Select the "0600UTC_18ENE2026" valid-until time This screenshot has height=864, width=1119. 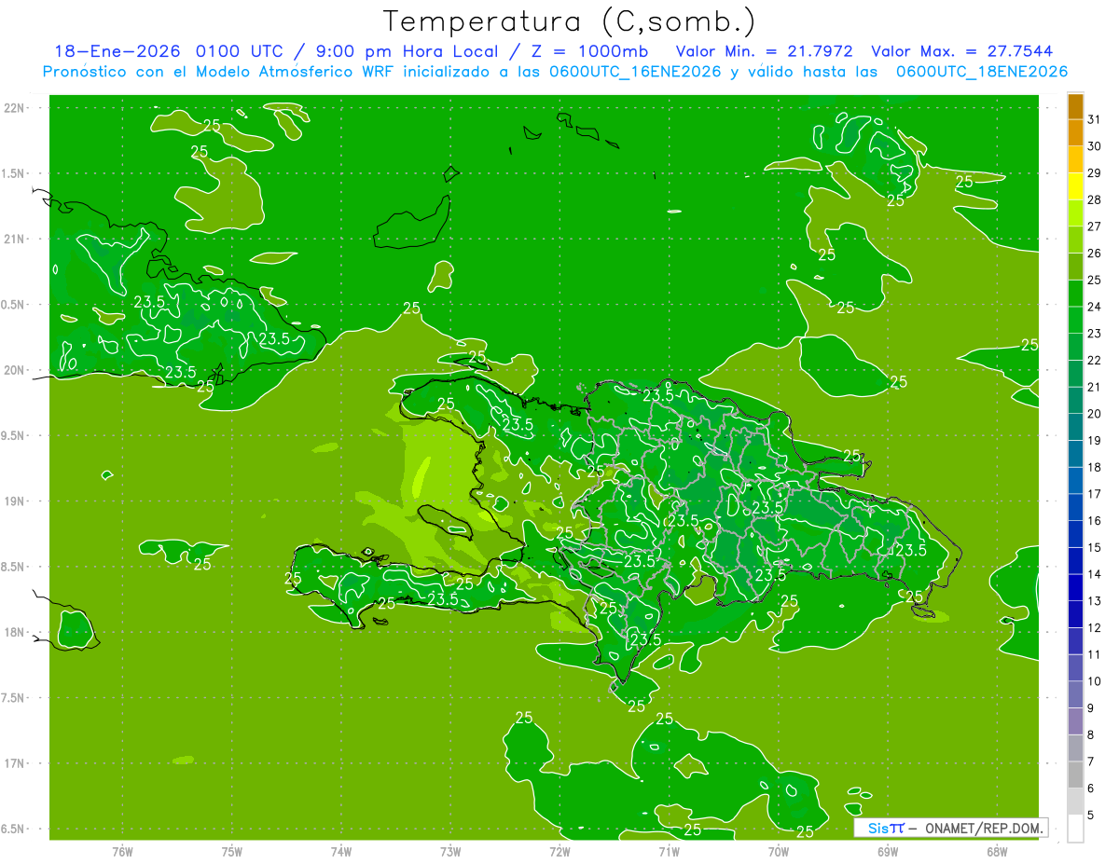(982, 72)
